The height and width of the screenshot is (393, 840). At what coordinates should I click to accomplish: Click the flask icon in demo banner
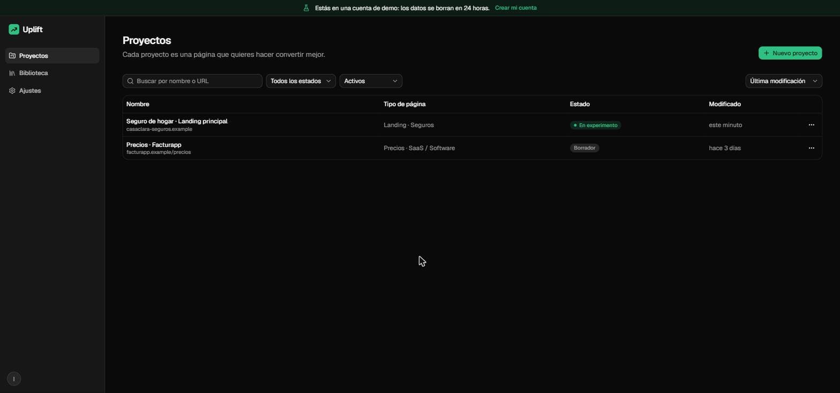306,8
